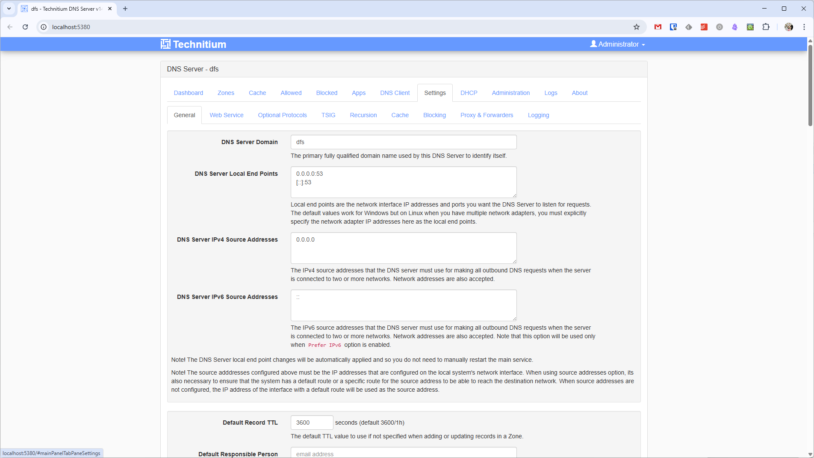Click the Technitium logo icon
The height and width of the screenshot is (458, 814).
pyautogui.click(x=165, y=44)
